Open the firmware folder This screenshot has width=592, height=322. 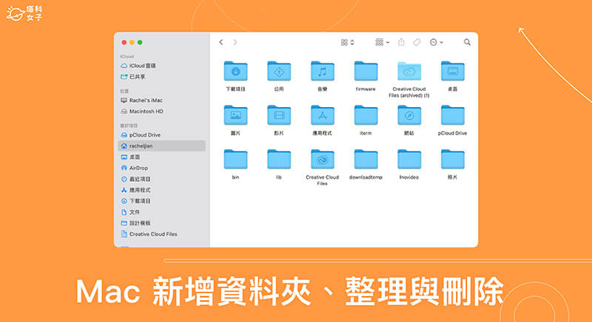366,71
